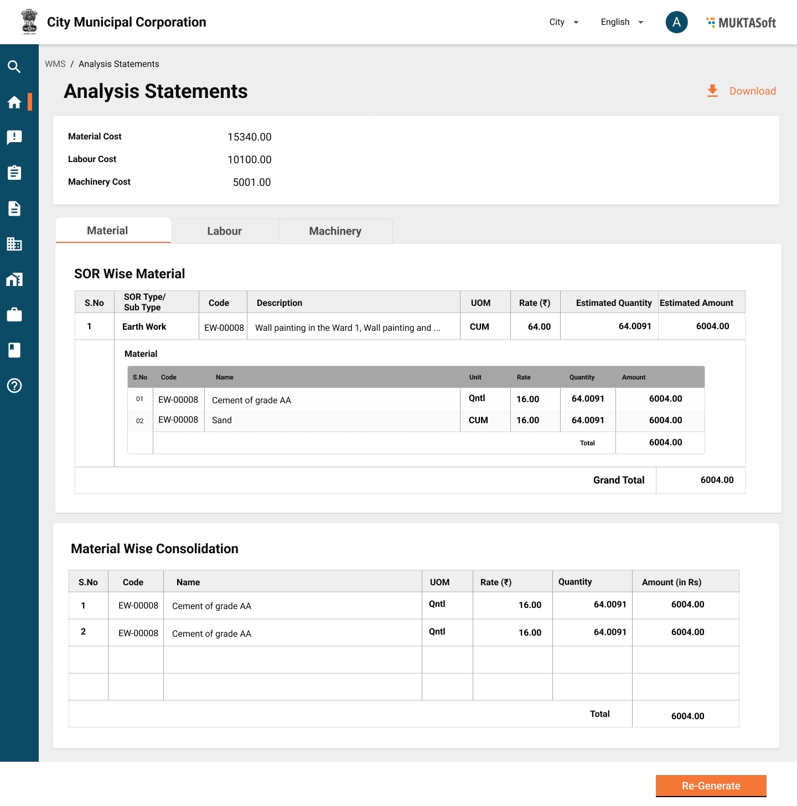Image resolution: width=797 pixels, height=806 pixels.
Task: Open the bookmark book icon in sidebar
Action: pos(14,350)
